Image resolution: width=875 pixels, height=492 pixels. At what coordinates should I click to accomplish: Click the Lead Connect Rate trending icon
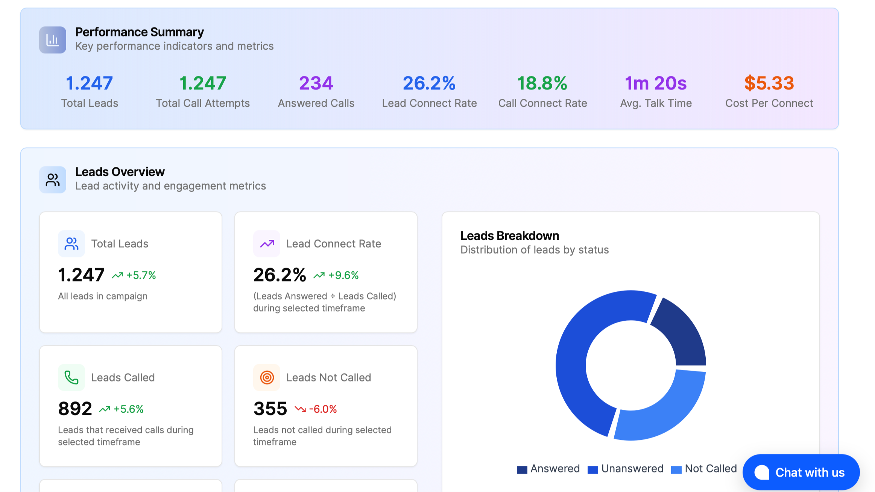267,244
